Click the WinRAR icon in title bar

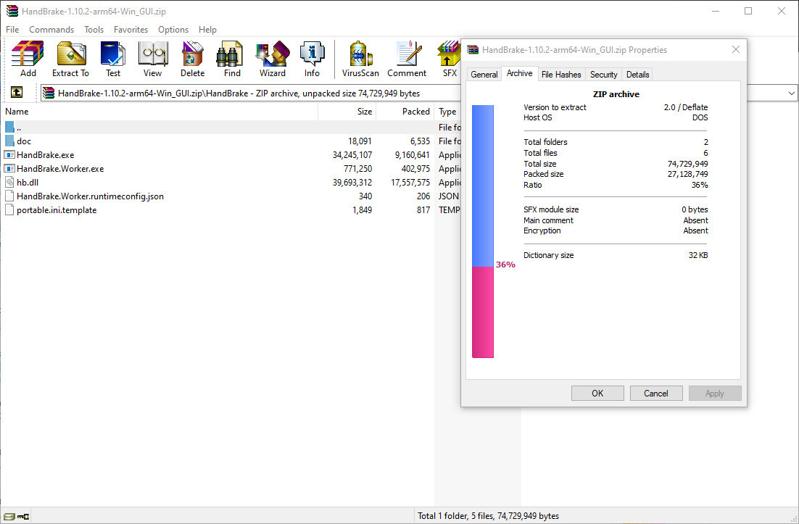(12, 11)
